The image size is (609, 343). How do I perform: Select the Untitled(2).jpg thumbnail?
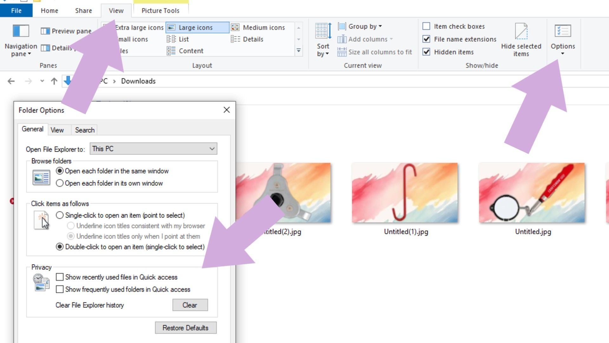283,193
